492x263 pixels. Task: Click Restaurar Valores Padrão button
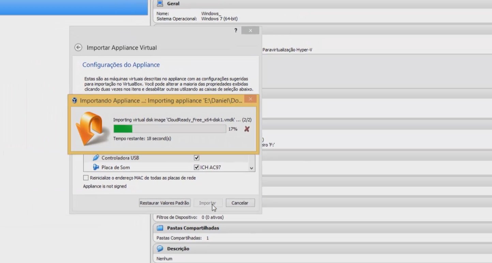click(x=164, y=203)
